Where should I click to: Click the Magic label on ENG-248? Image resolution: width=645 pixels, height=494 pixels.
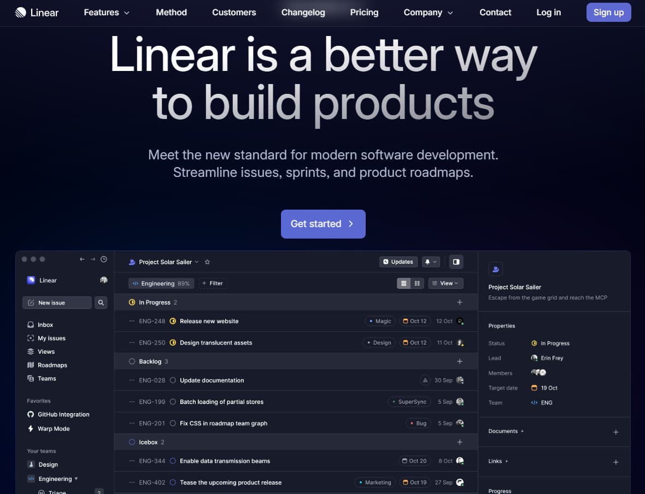tap(380, 321)
